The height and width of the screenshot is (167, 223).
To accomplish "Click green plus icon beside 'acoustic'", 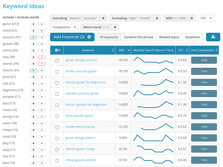I will point(33,37).
